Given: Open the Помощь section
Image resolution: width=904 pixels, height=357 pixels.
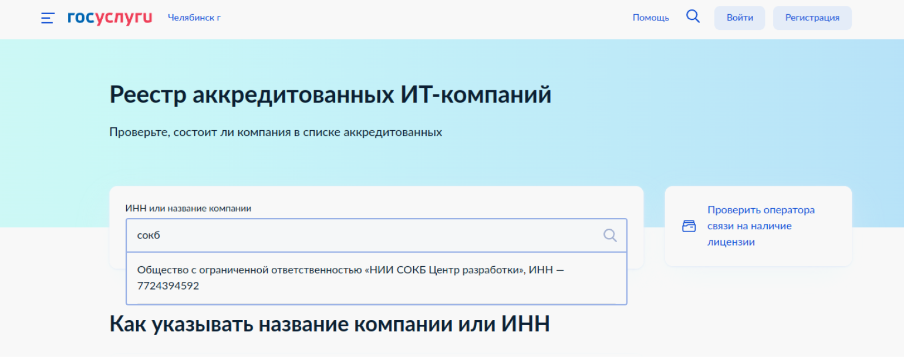Looking at the screenshot, I should [650, 18].
